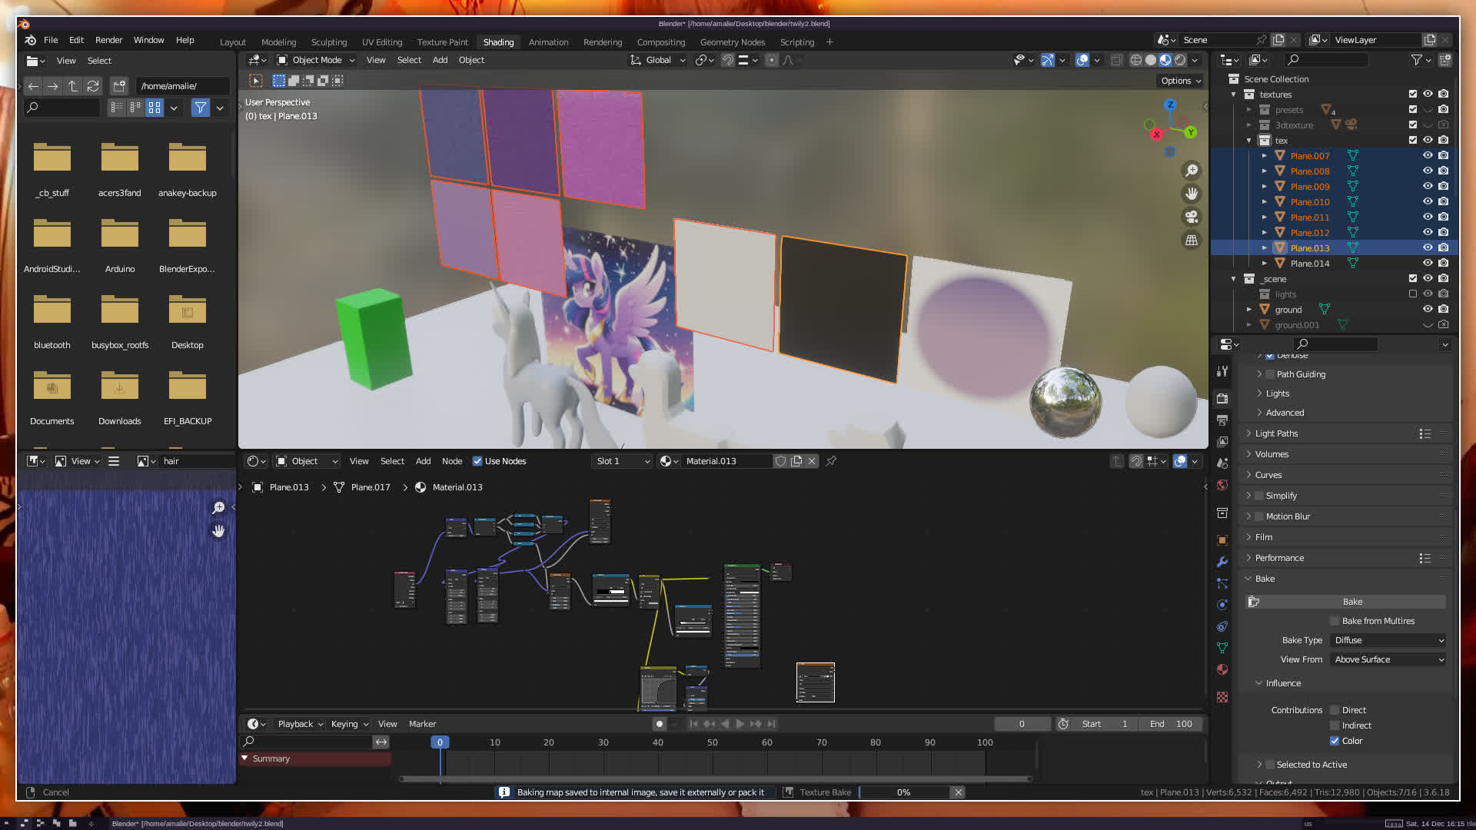The image size is (1476, 830).
Task: Click the play animation button
Action: [740, 724]
